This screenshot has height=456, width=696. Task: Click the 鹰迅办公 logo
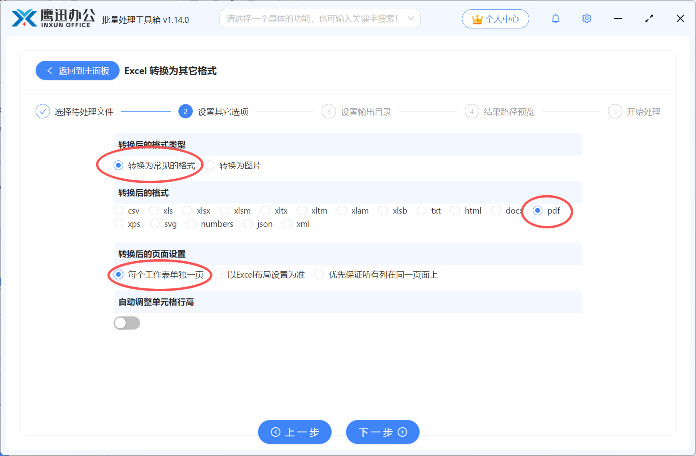(51, 18)
